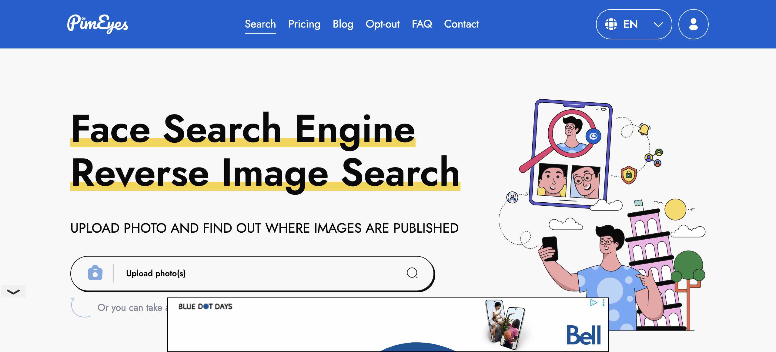The width and height of the screenshot is (776, 352).
Task: Collapse panel with left-edge chevron
Action: [x=13, y=292]
